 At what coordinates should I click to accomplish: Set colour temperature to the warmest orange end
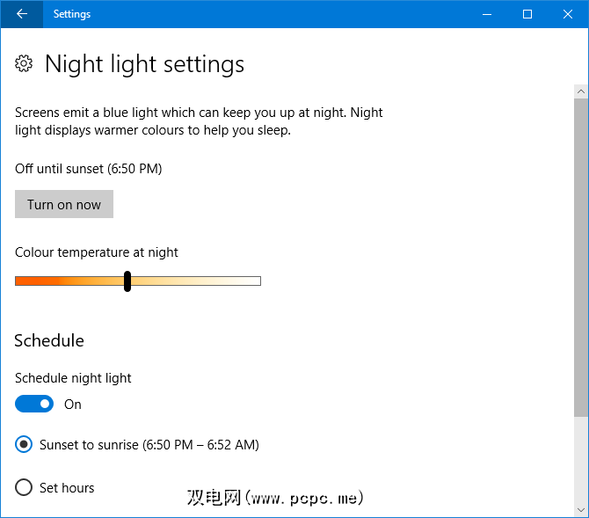click(18, 281)
